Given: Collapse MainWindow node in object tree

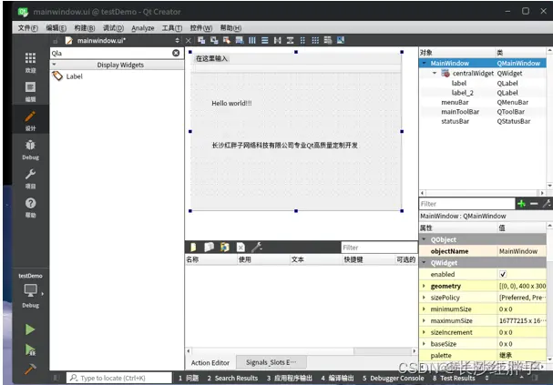Looking at the screenshot, I should click(x=425, y=63).
